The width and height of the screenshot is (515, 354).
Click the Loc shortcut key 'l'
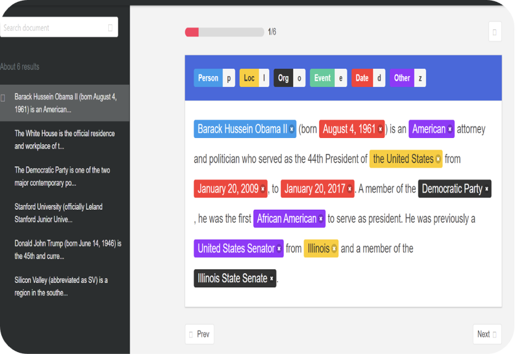click(x=264, y=78)
